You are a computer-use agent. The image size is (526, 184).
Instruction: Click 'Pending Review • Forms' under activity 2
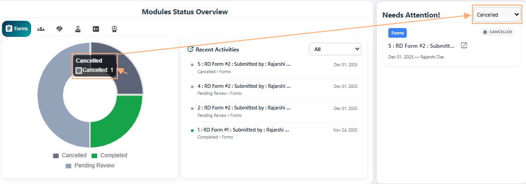coord(220,115)
